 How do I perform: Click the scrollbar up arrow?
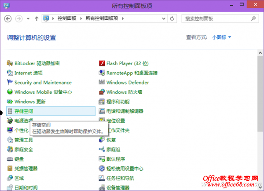pos(260,53)
